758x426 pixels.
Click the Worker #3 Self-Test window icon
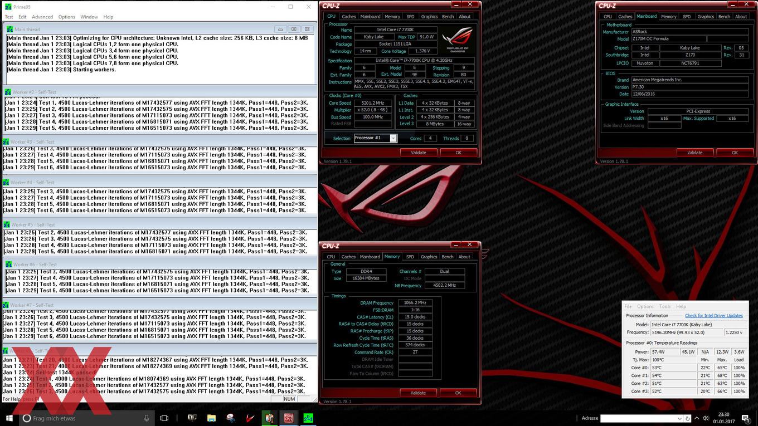click(6, 142)
